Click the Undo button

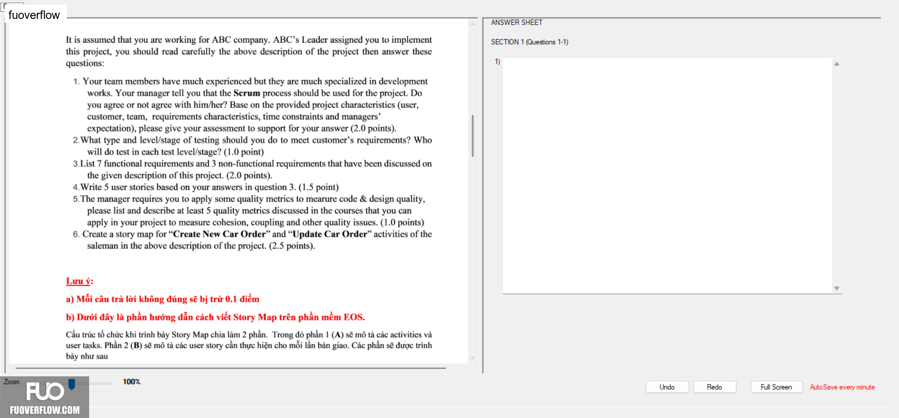click(667, 387)
